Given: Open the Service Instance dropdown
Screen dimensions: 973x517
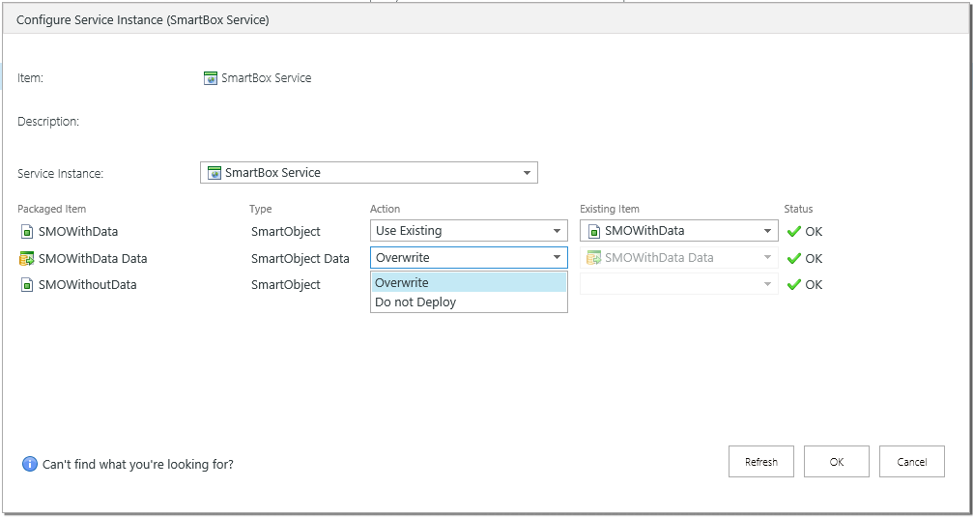Looking at the screenshot, I should click(x=527, y=173).
